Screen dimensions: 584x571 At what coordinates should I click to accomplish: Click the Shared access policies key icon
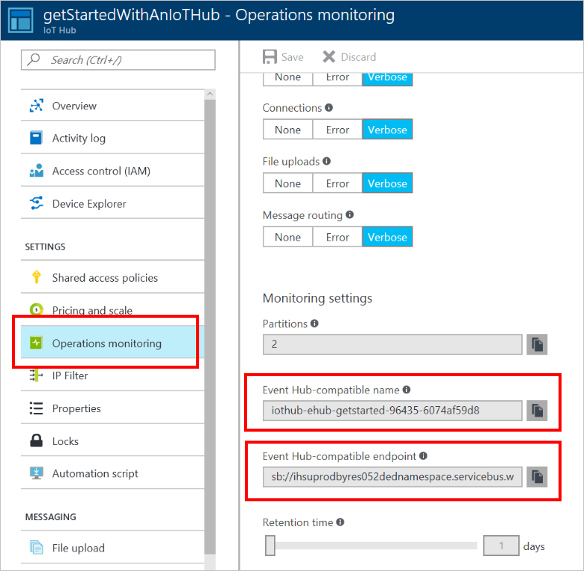pos(37,277)
